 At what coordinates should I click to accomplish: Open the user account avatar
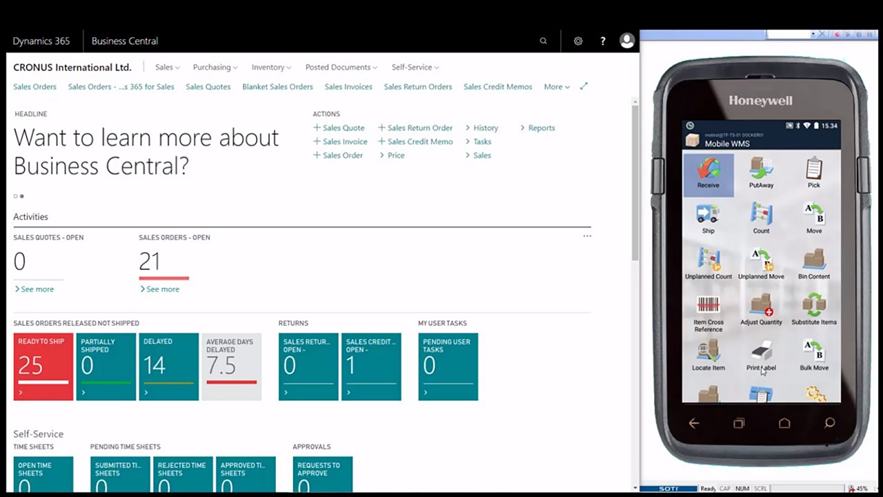click(627, 41)
